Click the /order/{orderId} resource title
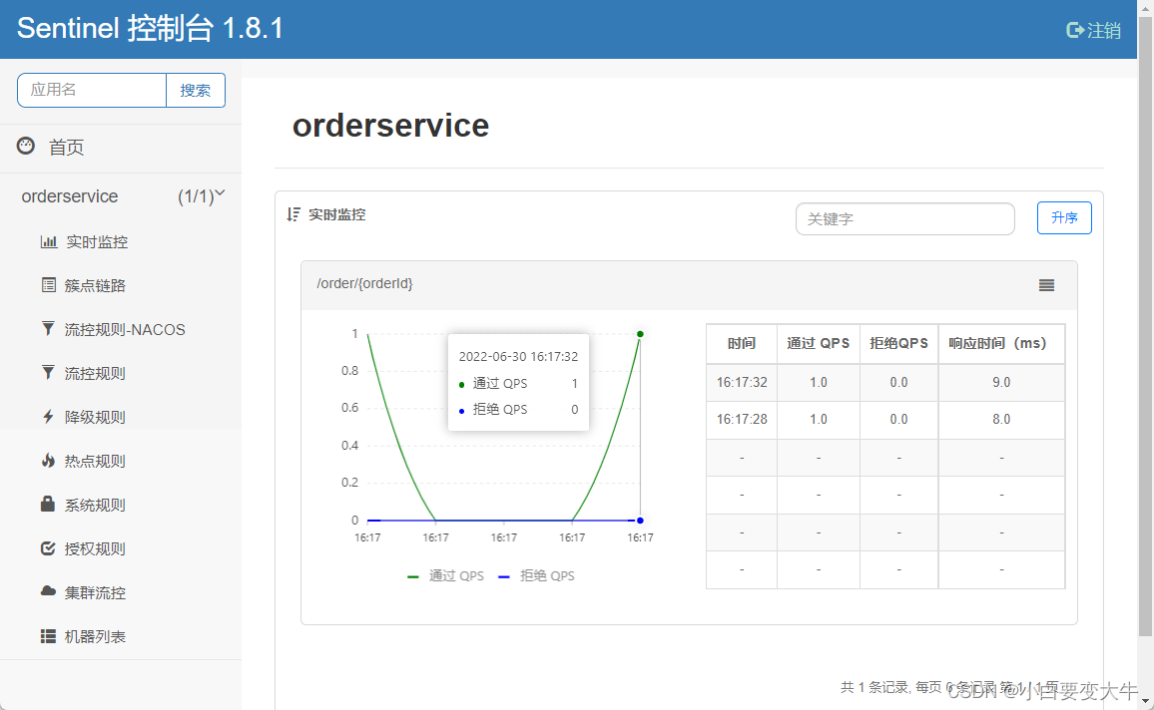Image resolution: width=1154 pixels, height=710 pixels. (x=365, y=284)
